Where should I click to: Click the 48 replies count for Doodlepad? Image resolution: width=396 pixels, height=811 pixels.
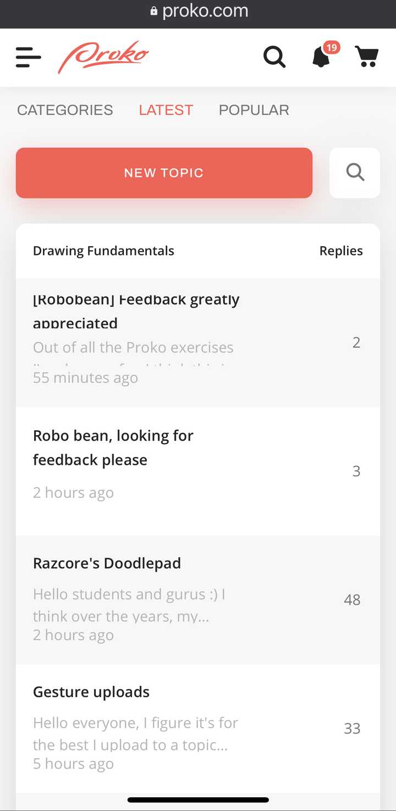[x=352, y=599]
